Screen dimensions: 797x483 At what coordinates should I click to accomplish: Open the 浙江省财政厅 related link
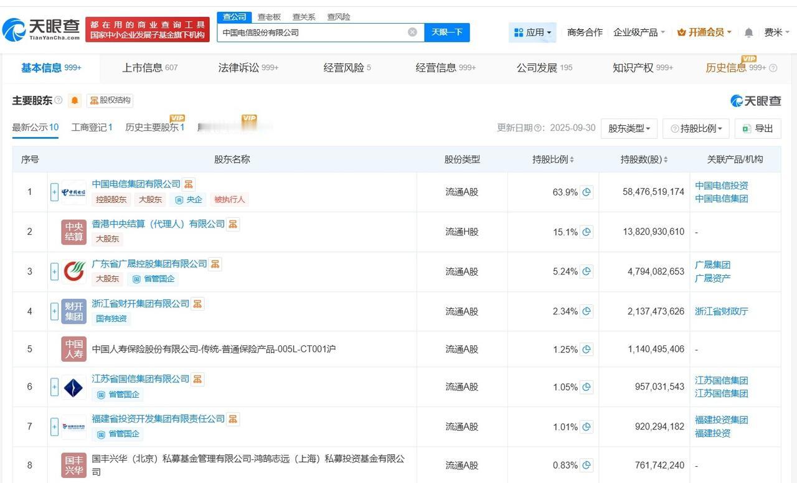click(721, 311)
